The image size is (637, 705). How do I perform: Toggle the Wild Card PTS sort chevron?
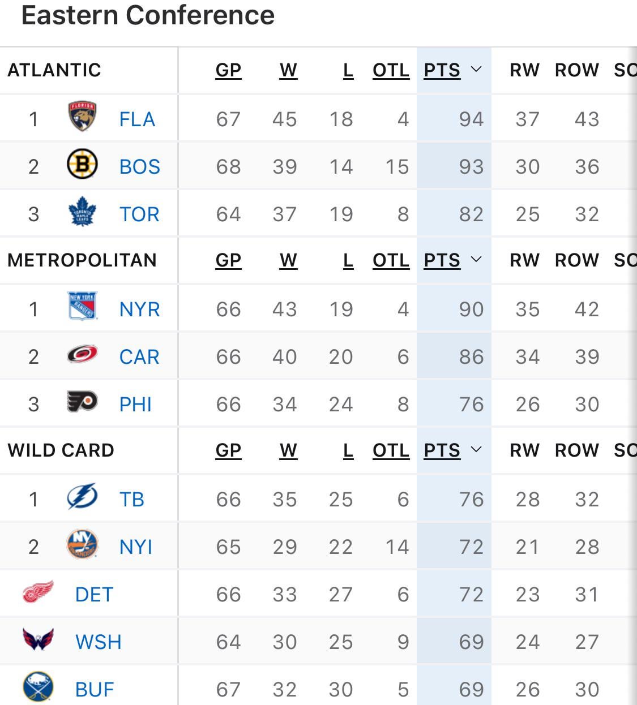pyautogui.click(x=476, y=449)
